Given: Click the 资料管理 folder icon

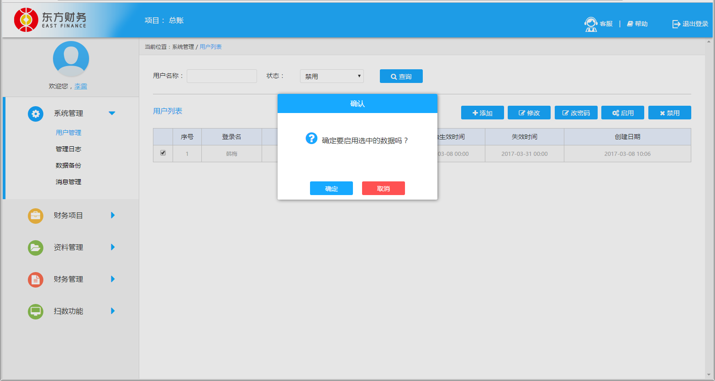Looking at the screenshot, I should [x=36, y=247].
